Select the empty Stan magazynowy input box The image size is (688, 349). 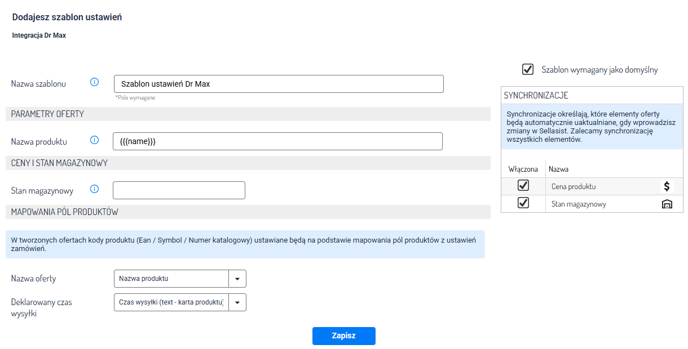coord(179,190)
